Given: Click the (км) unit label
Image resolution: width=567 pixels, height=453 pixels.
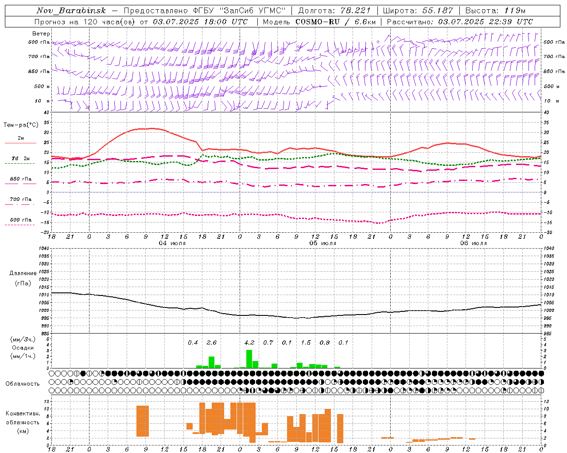Looking at the screenshot, I should tap(23, 431).
